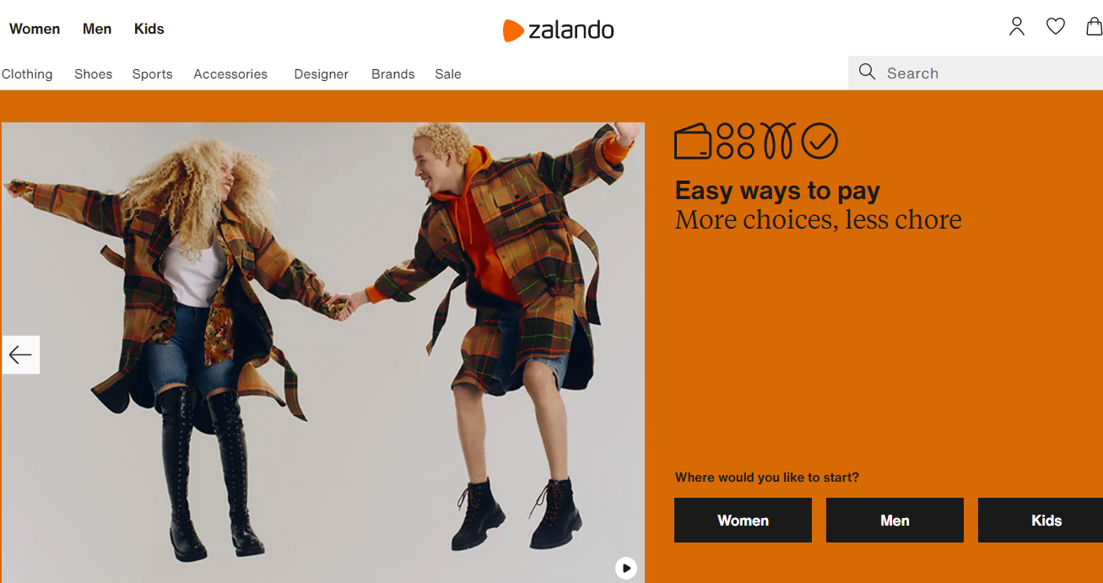Go to the Sale section

(x=448, y=74)
